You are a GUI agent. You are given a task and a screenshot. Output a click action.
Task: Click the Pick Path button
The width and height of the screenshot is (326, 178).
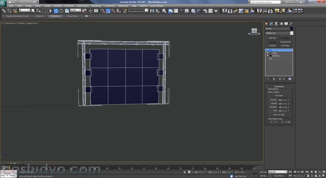click(279, 96)
